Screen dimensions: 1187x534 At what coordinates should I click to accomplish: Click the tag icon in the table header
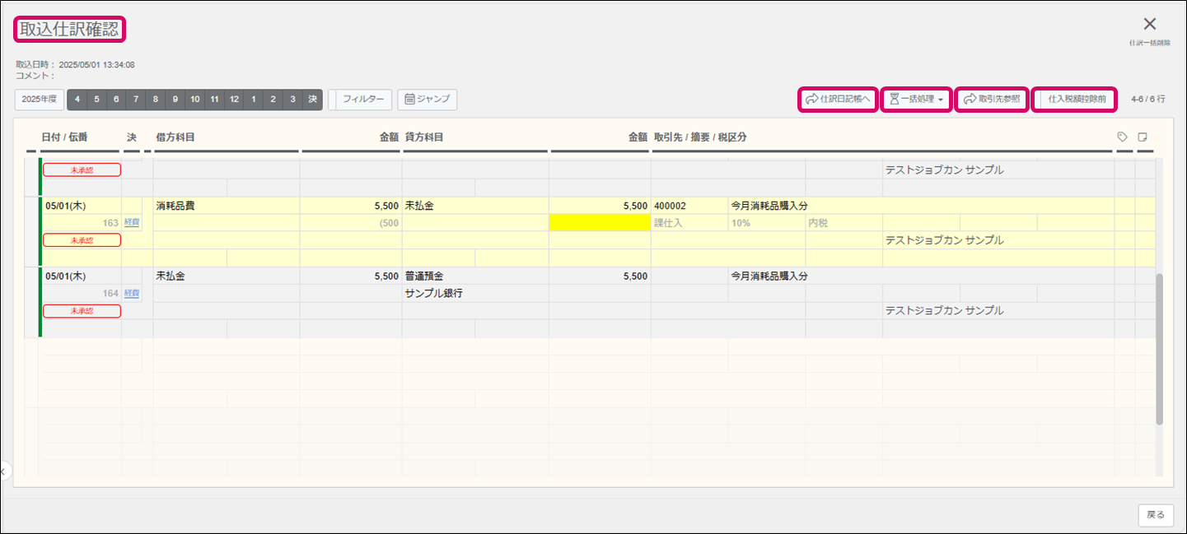1122,137
